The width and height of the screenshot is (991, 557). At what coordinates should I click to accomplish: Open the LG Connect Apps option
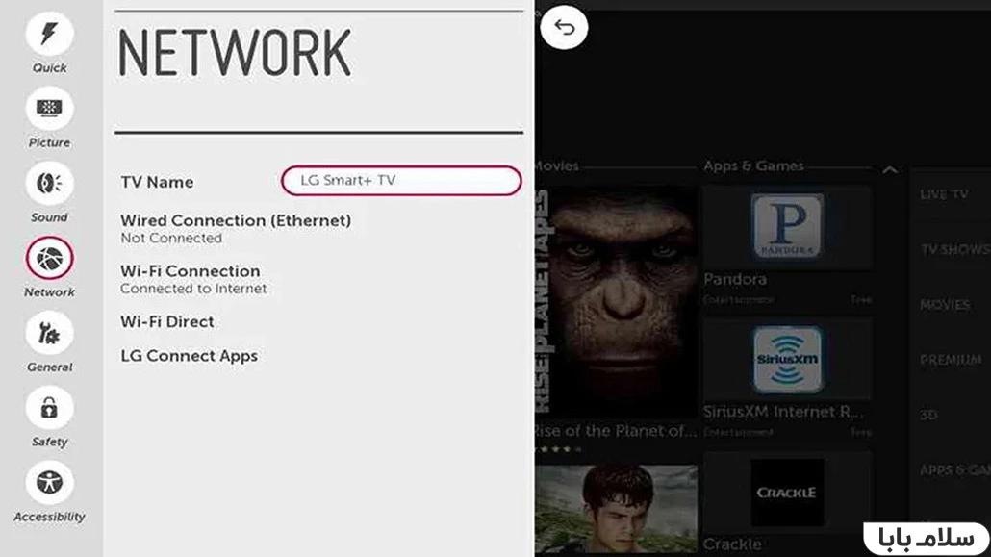190,356
